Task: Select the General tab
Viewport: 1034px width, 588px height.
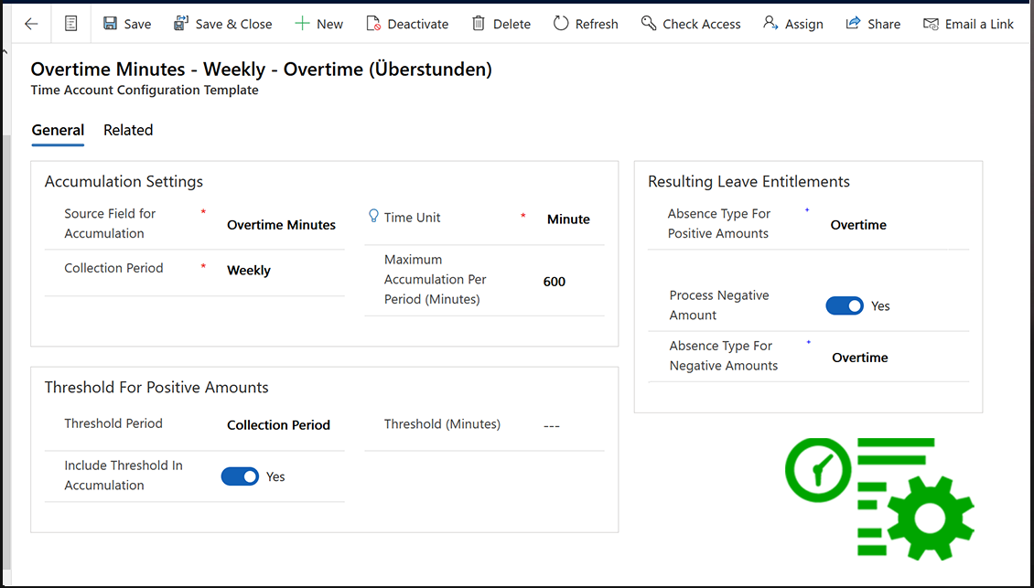Action: tap(58, 130)
